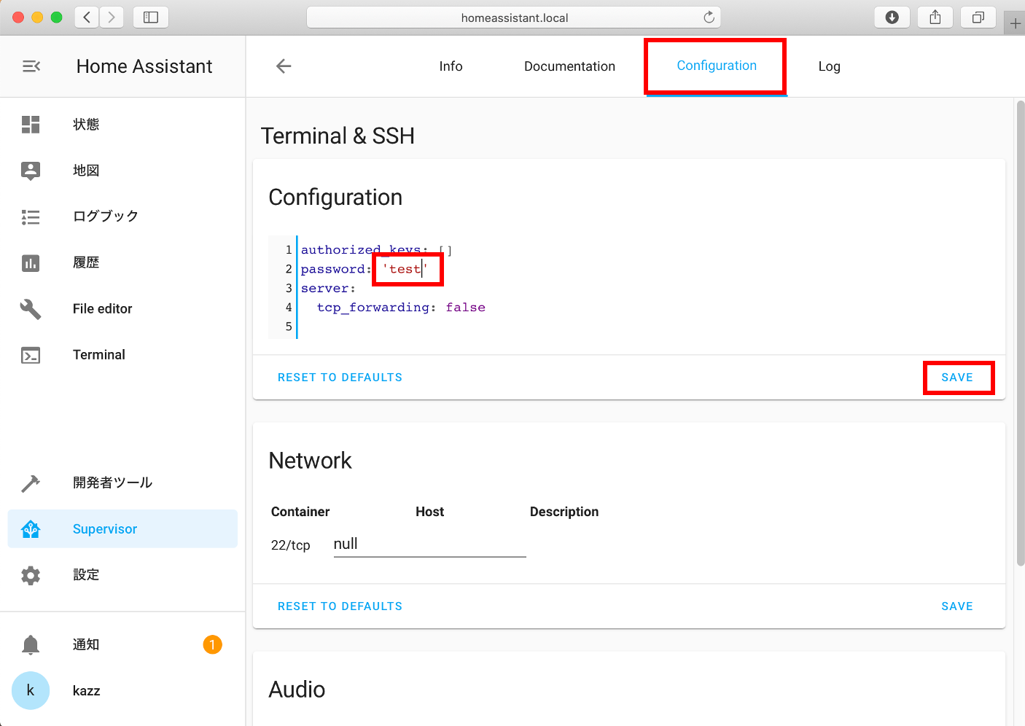Toggle Safari's sidebar button
The height and width of the screenshot is (726, 1025).
(x=151, y=17)
